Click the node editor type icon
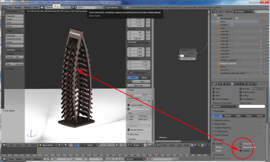This screenshot has height=162, width=270. [158, 145]
